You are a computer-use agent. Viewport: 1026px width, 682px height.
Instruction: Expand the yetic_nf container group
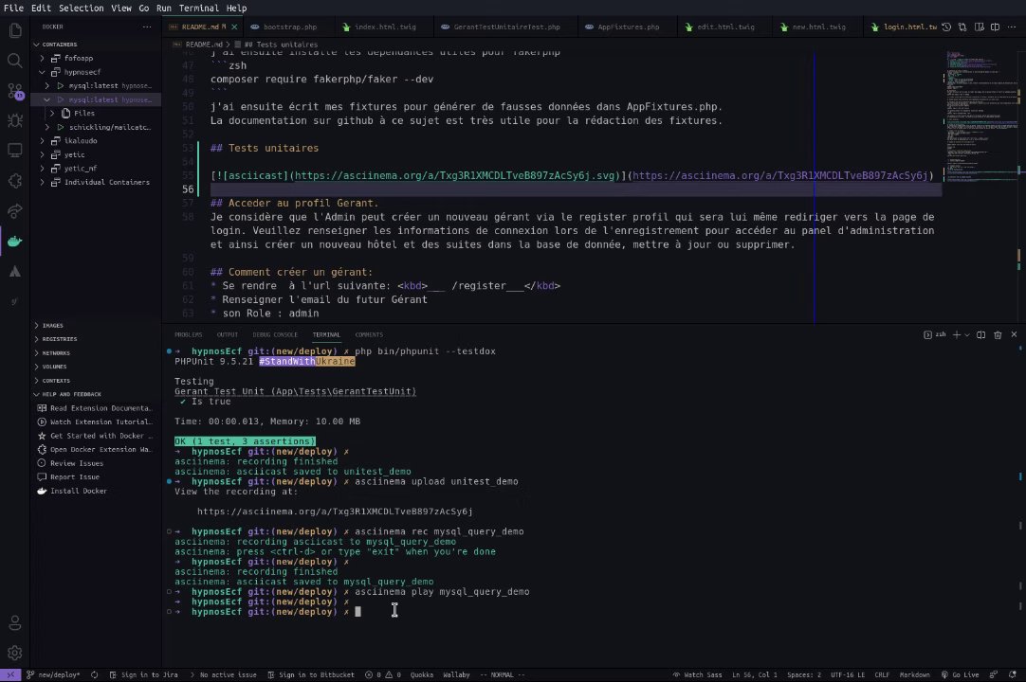pyautogui.click(x=43, y=169)
